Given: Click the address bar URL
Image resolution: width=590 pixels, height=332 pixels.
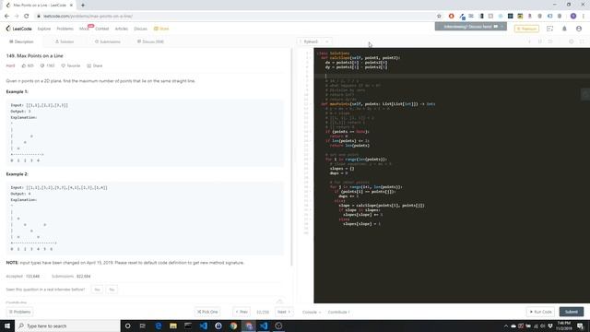Looking at the screenshot, I should click(88, 17).
